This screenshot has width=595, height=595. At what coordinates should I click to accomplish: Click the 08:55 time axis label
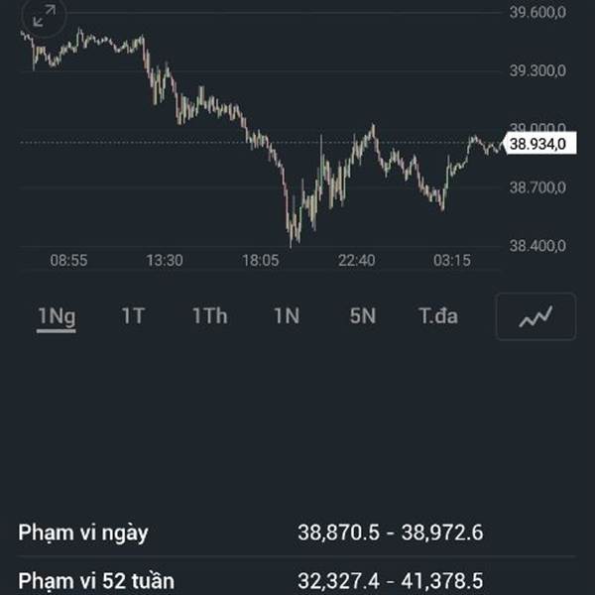coord(68,260)
